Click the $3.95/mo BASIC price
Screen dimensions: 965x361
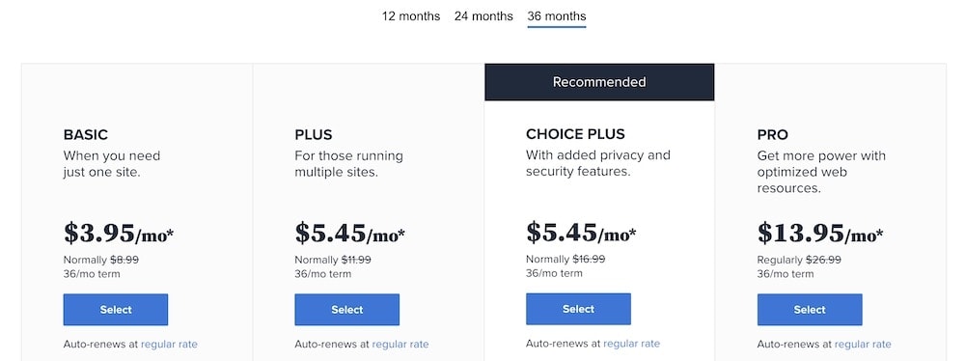click(x=119, y=234)
